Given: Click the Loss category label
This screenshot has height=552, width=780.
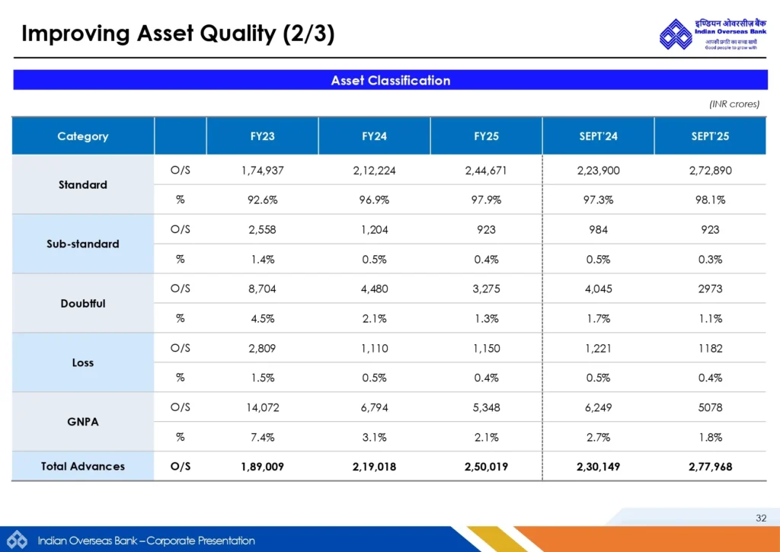Looking at the screenshot, I should (83, 363).
